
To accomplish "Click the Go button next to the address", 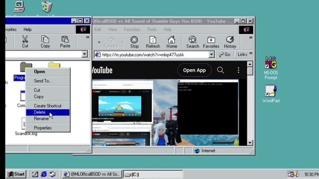I will tap(225, 54).
